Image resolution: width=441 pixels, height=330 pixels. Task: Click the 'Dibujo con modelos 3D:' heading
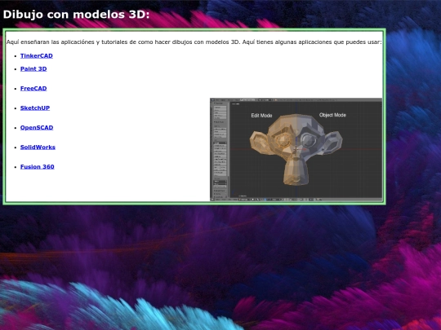coord(76,15)
